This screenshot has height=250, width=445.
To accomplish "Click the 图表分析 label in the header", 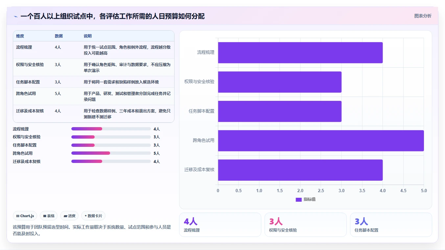I will pos(423,16).
